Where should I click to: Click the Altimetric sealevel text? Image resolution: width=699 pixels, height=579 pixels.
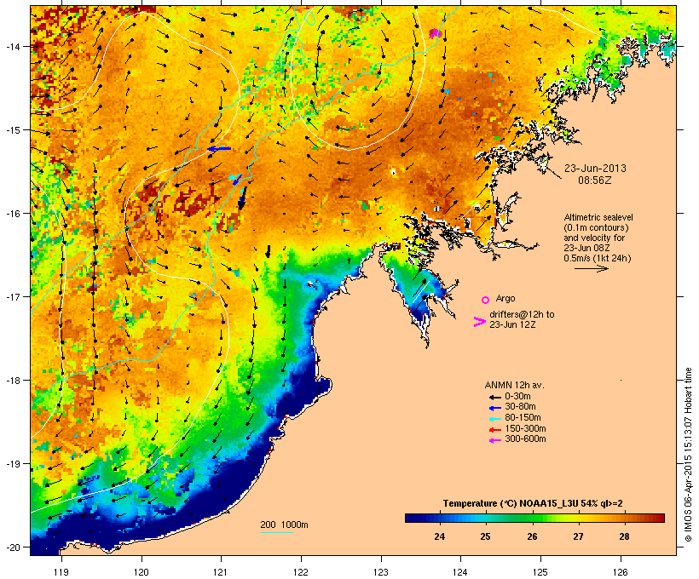(598, 217)
